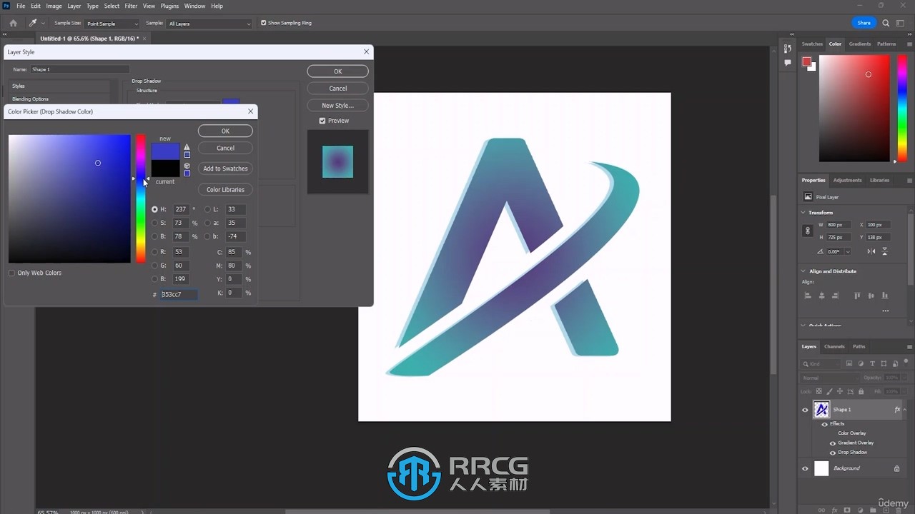Open the rotation angle dropdown
The width and height of the screenshot is (915, 514).
pyautogui.click(x=848, y=252)
